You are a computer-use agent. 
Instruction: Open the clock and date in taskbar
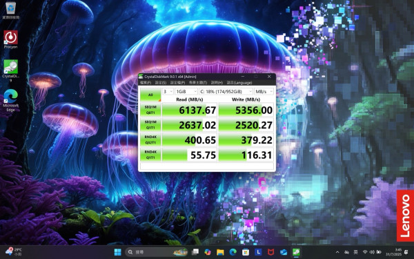tap(394, 252)
